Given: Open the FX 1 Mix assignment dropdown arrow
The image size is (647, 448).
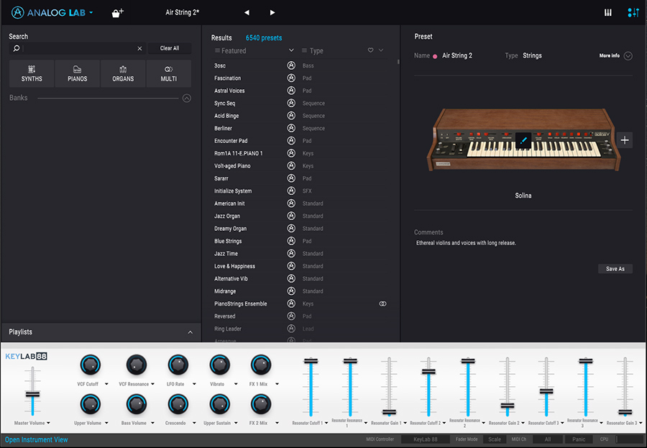Looking at the screenshot, I should click(277, 384).
